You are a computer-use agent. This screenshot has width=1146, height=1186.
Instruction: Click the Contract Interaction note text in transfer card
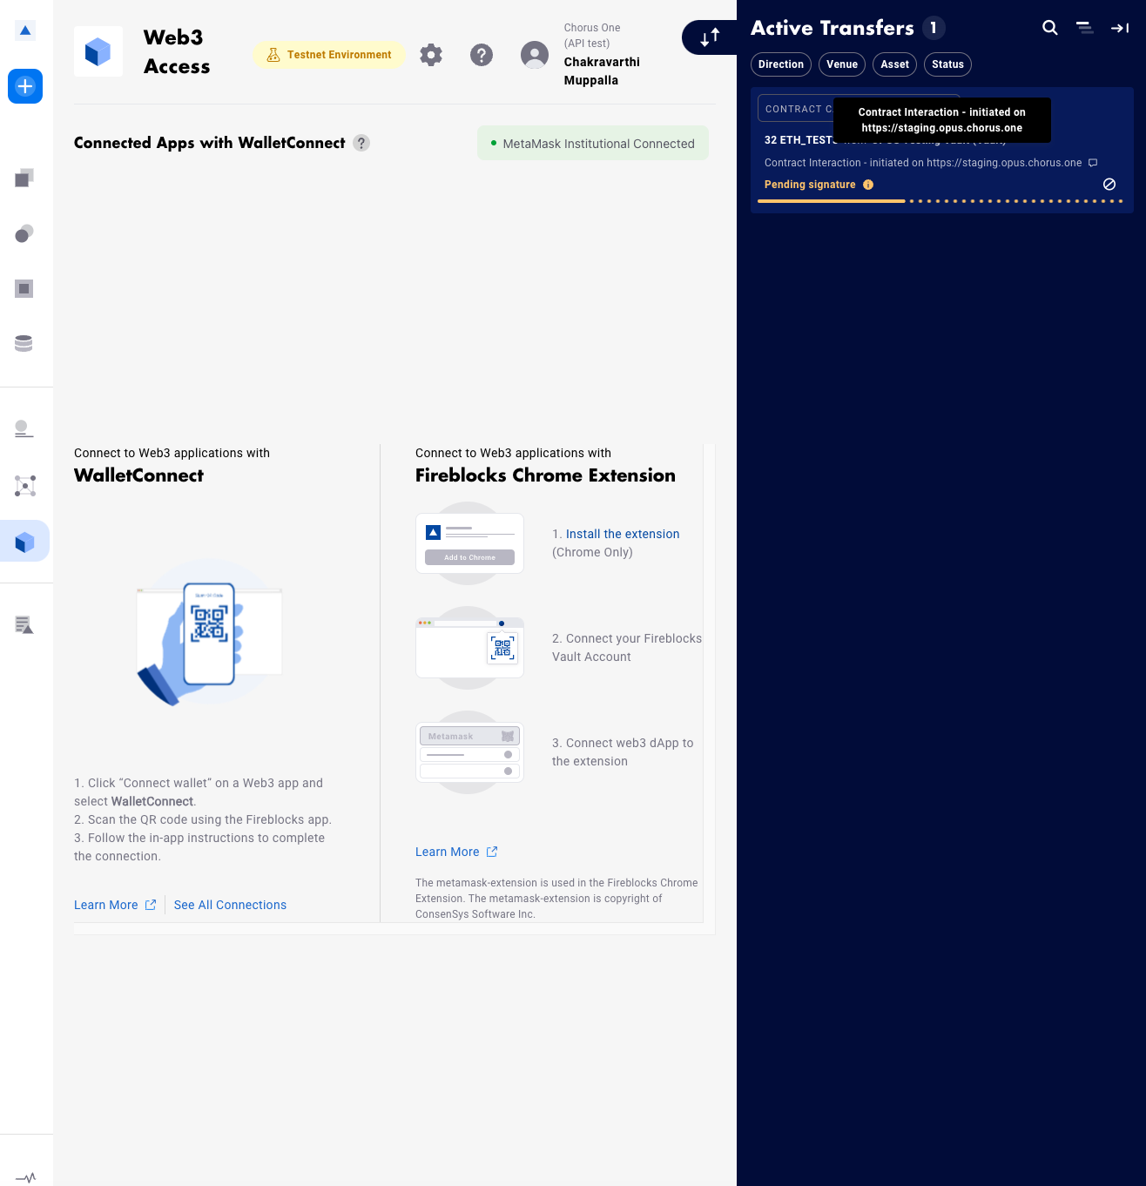click(923, 163)
